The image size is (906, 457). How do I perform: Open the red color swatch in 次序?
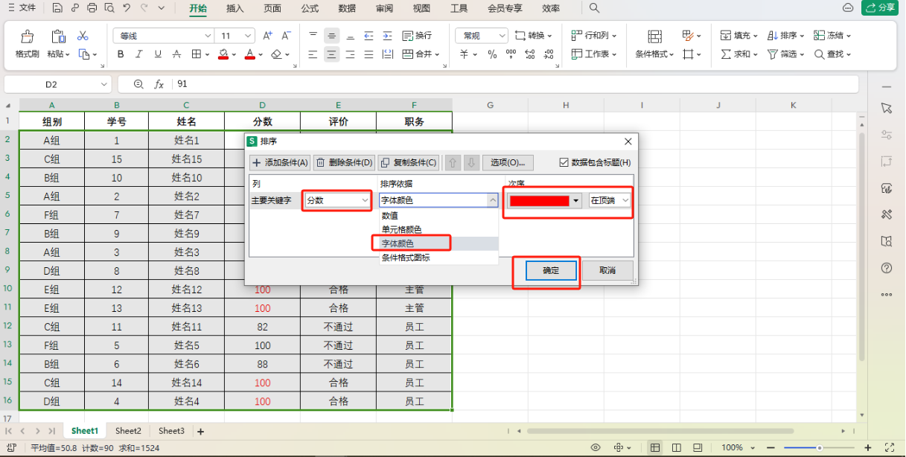[x=545, y=201]
